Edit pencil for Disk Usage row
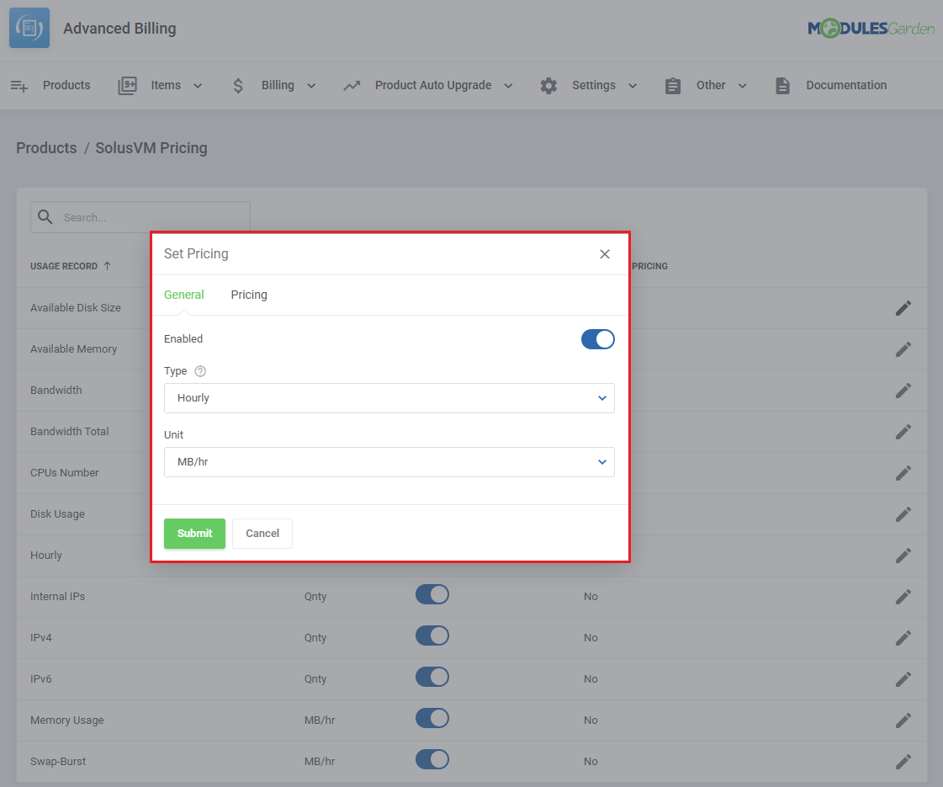Viewport: 943px width, 787px height. coord(903,514)
